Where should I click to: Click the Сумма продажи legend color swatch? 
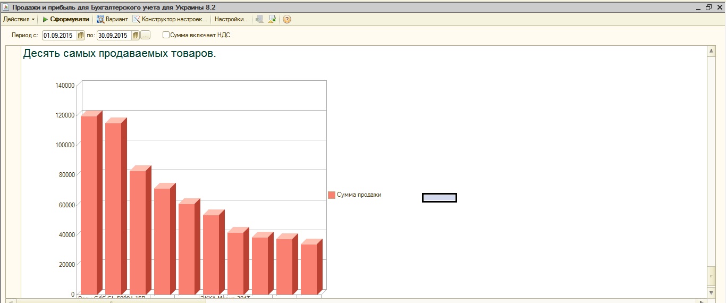332,195
